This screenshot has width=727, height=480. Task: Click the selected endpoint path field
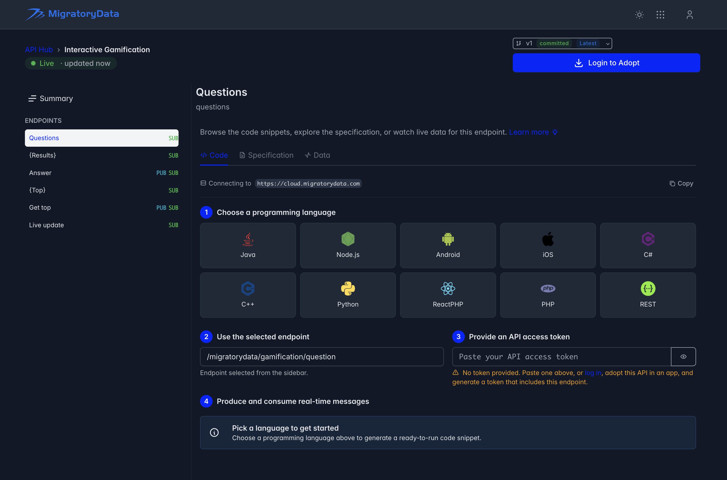click(x=322, y=357)
